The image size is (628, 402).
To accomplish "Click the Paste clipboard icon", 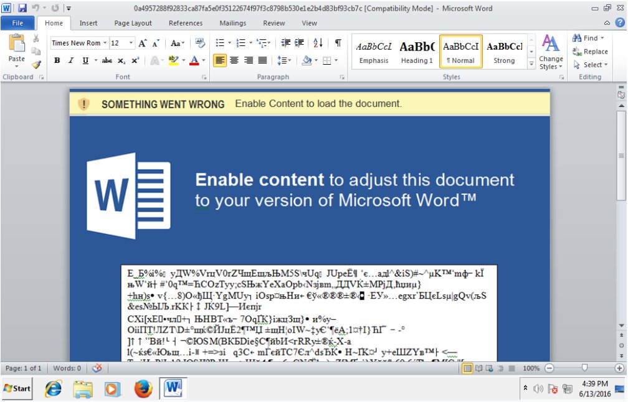I will (x=16, y=43).
